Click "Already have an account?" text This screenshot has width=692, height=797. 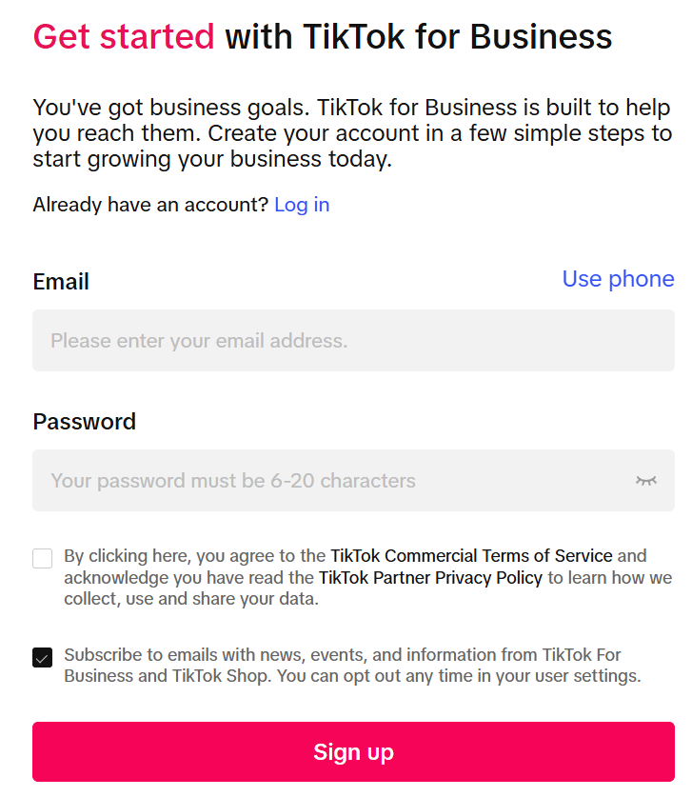[x=150, y=205]
